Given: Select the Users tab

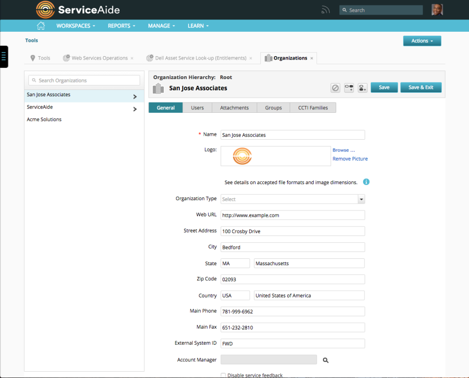Looking at the screenshot, I should 197,107.
